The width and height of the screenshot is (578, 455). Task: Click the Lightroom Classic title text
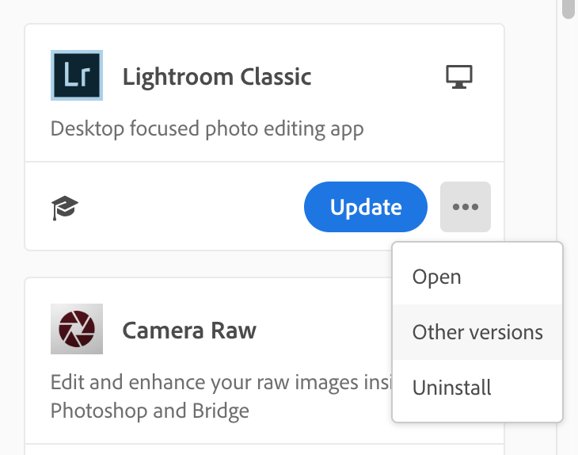click(217, 77)
